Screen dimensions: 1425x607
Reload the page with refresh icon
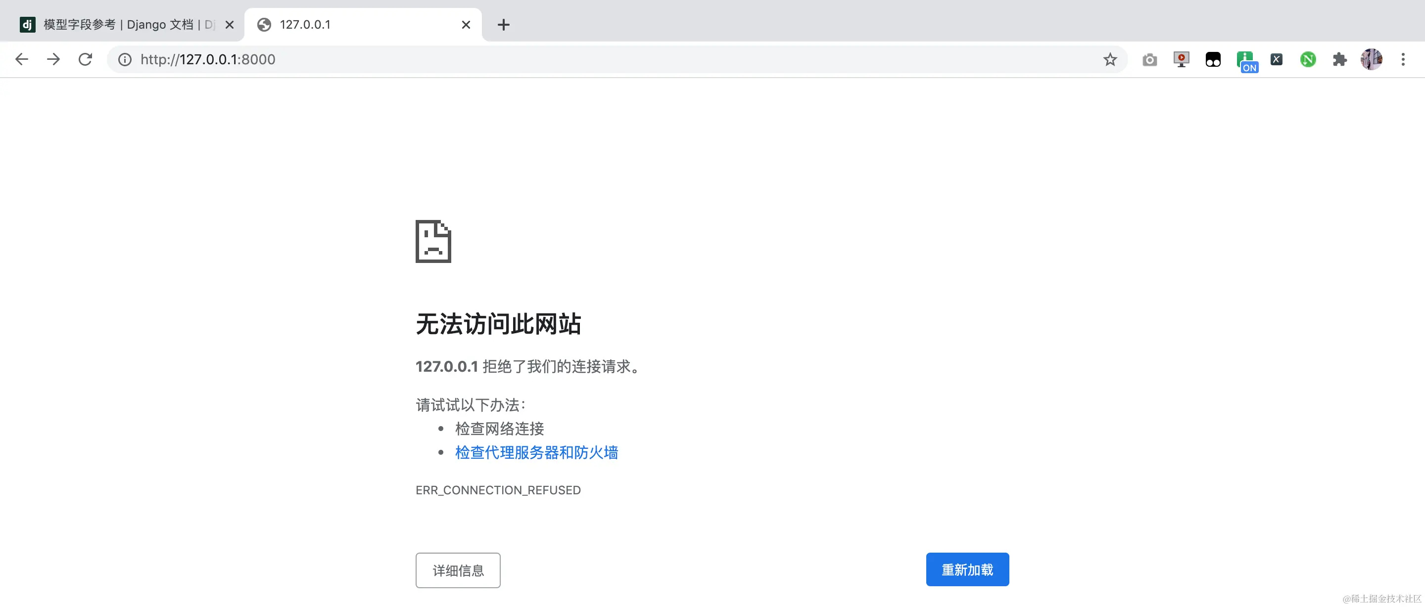[85, 59]
